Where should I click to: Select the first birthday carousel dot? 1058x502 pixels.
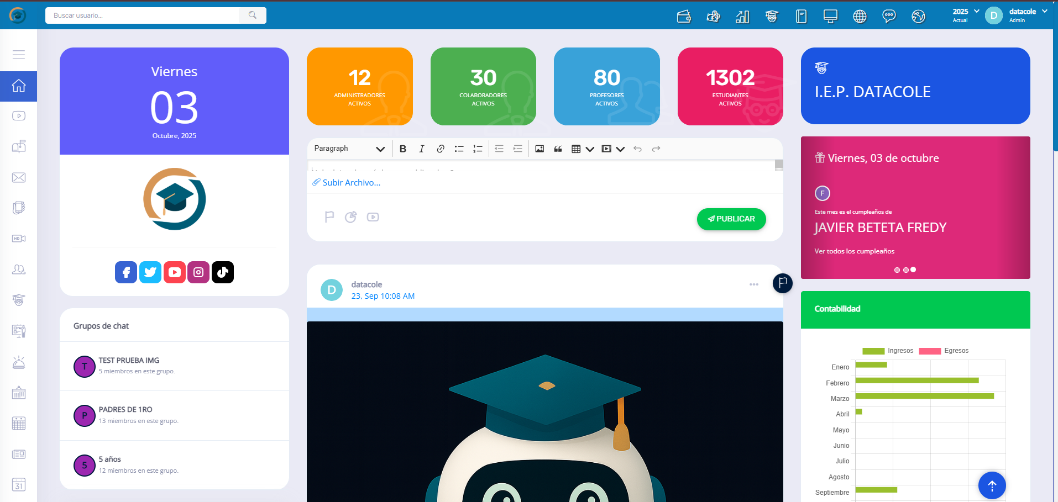click(897, 270)
